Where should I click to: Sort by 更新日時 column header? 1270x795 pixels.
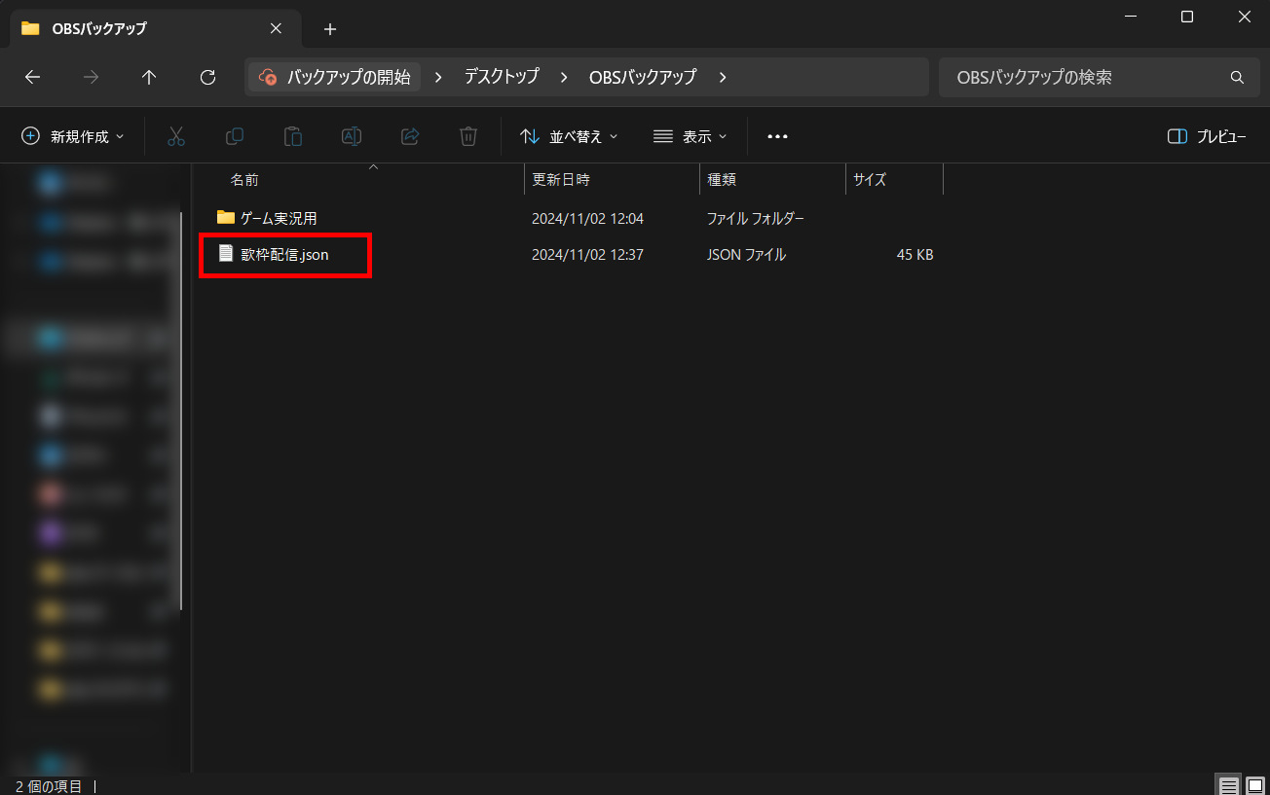click(561, 180)
